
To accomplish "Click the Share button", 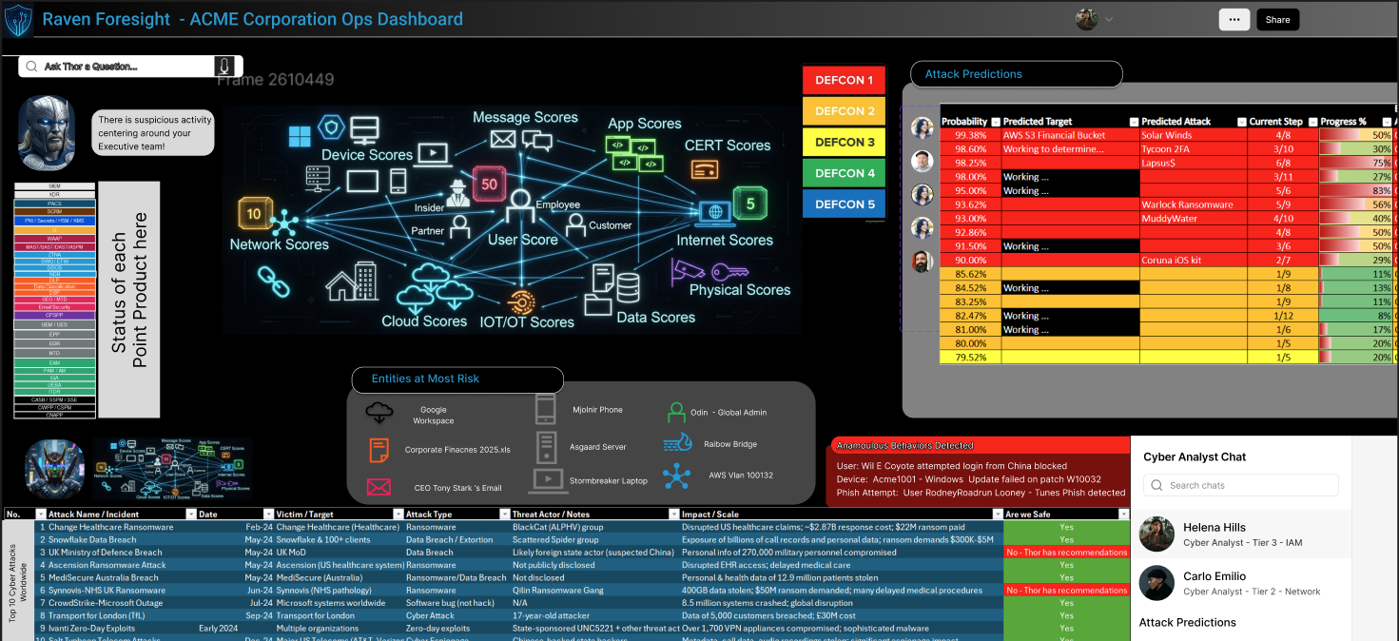I will [x=1277, y=18].
